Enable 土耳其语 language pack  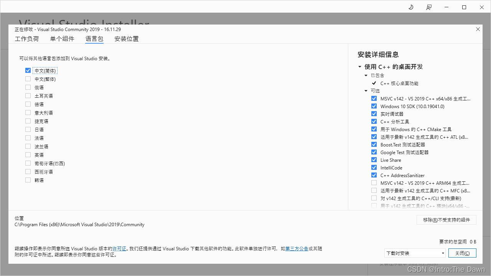click(28, 96)
